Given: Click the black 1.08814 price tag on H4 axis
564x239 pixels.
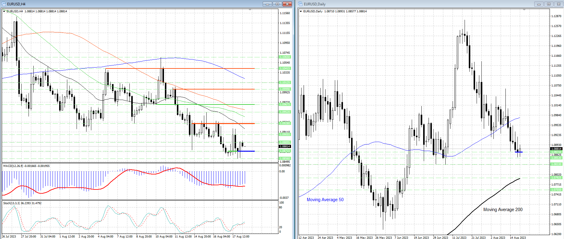Looking at the screenshot, I should click(285, 147).
